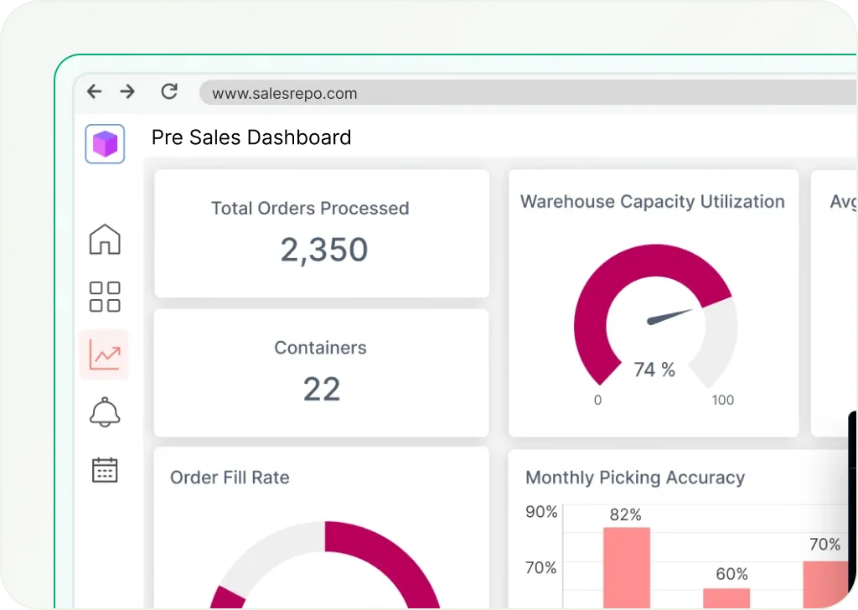Click the 70% bar in picking chart
858x610 pixels.
click(x=825, y=583)
